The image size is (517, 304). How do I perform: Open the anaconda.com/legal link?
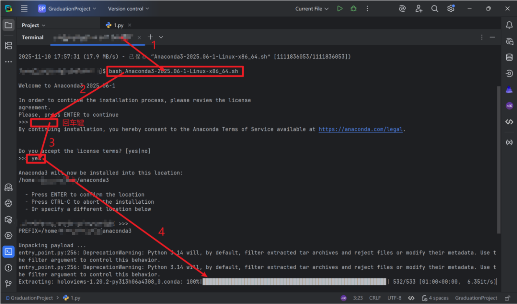(x=360, y=129)
